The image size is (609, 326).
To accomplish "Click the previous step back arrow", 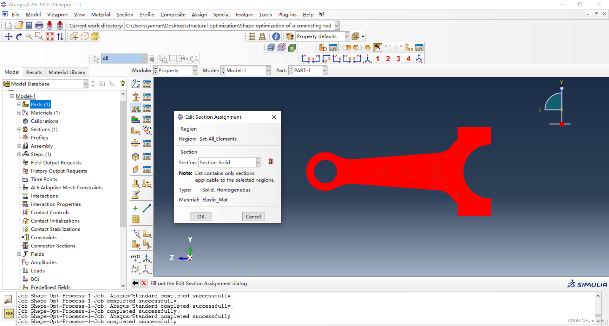I will tap(135, 283).
